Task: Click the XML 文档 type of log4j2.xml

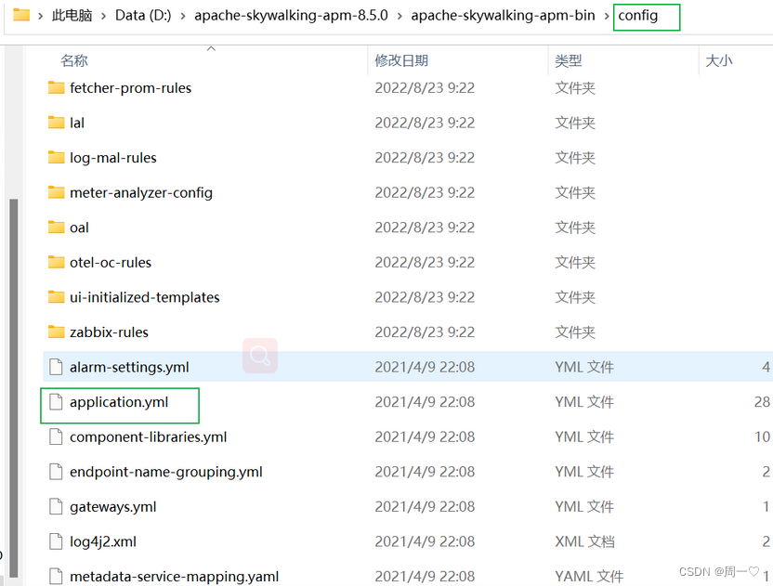Action: (584, 541)
